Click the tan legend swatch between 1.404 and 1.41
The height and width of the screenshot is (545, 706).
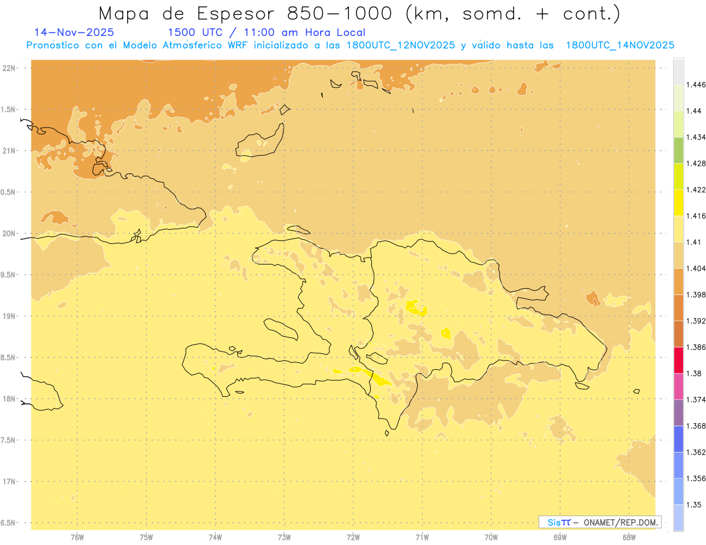tap(678, 255)
